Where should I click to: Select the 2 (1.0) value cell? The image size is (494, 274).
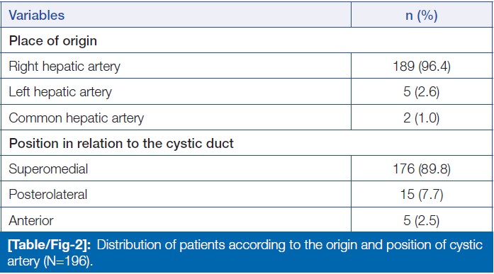pyautogui.click(x=422, y=118)
